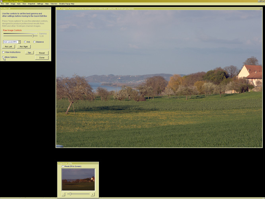Screen dimensions: 265x199
Task: Open the Snapshot menu
Action: point(31,4)
